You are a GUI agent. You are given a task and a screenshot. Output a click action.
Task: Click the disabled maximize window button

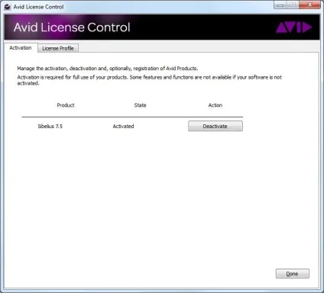point(293,5)
